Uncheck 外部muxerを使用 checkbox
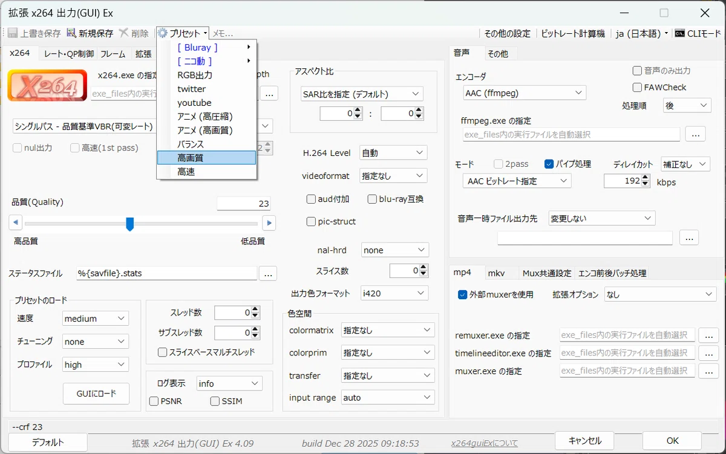 463,294
